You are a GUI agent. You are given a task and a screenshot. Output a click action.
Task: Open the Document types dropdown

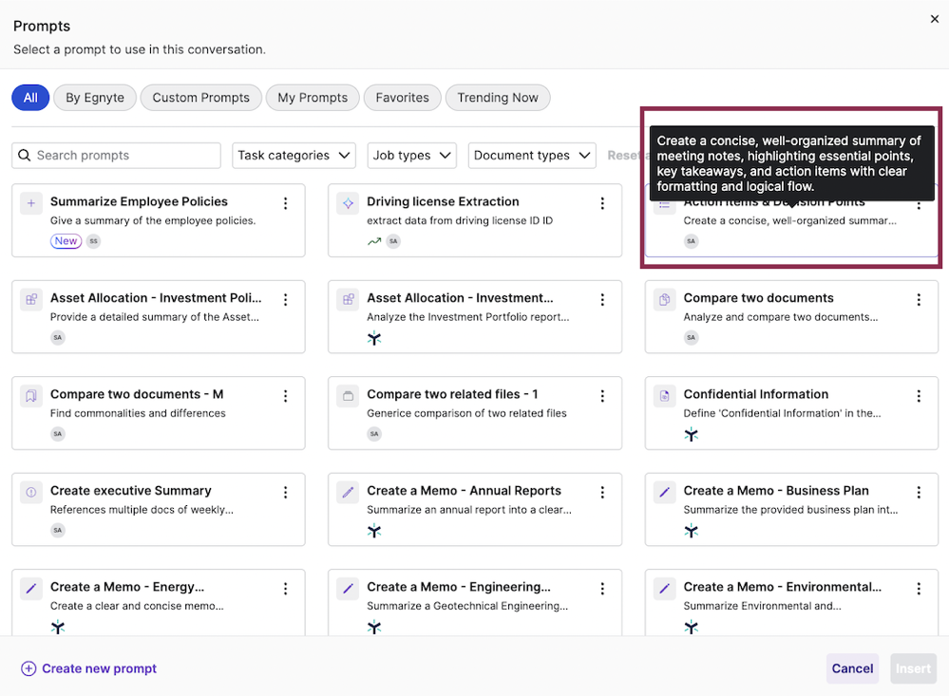[x=531, y=155]
